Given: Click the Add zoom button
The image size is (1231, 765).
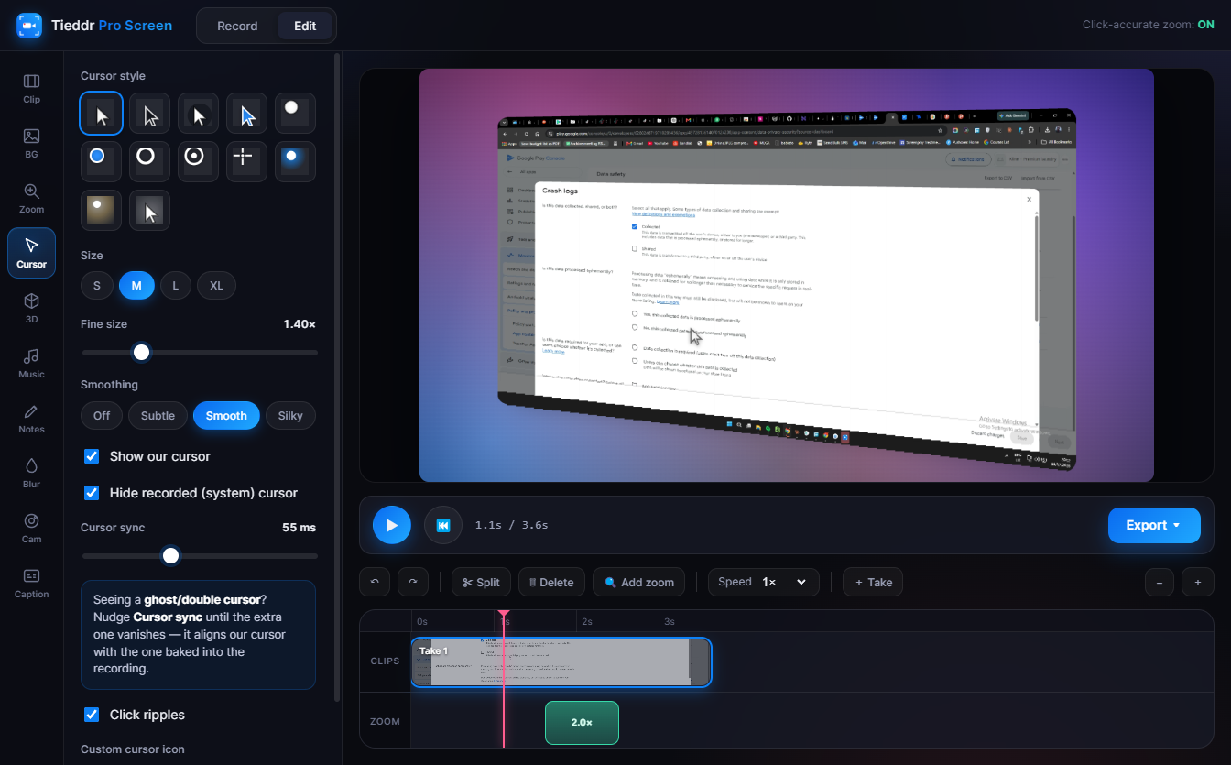Looking at the screenshot, I should (639, 582).
